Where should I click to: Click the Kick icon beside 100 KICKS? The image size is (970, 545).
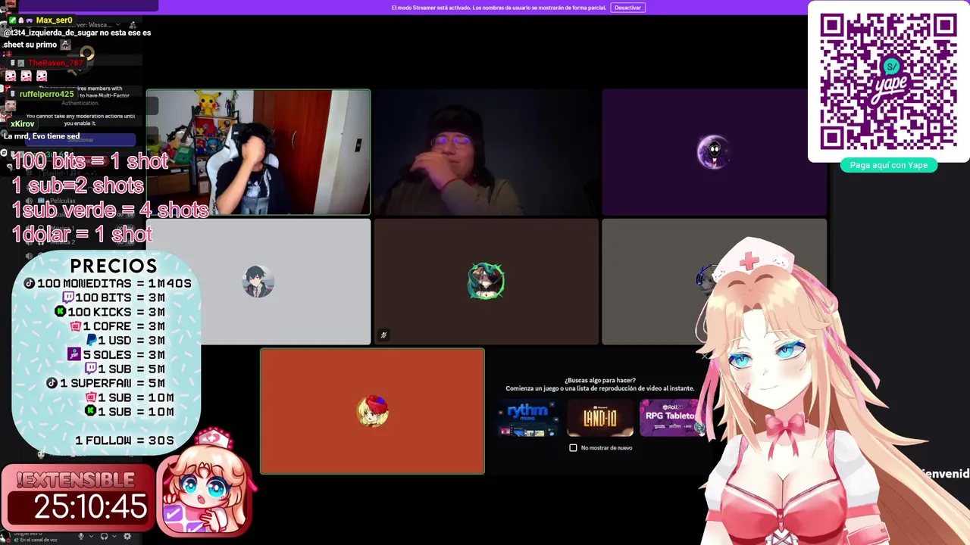point(60,312)
